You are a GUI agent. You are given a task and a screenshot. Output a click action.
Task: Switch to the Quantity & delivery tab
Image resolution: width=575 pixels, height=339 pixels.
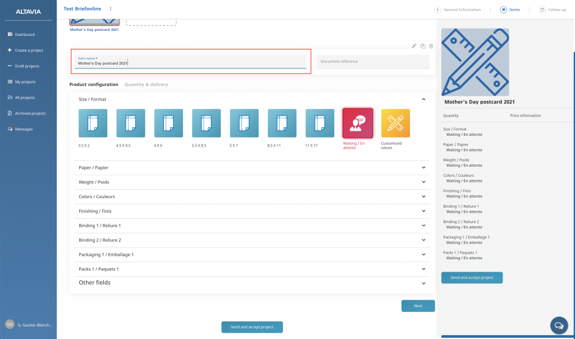[146, 85]
